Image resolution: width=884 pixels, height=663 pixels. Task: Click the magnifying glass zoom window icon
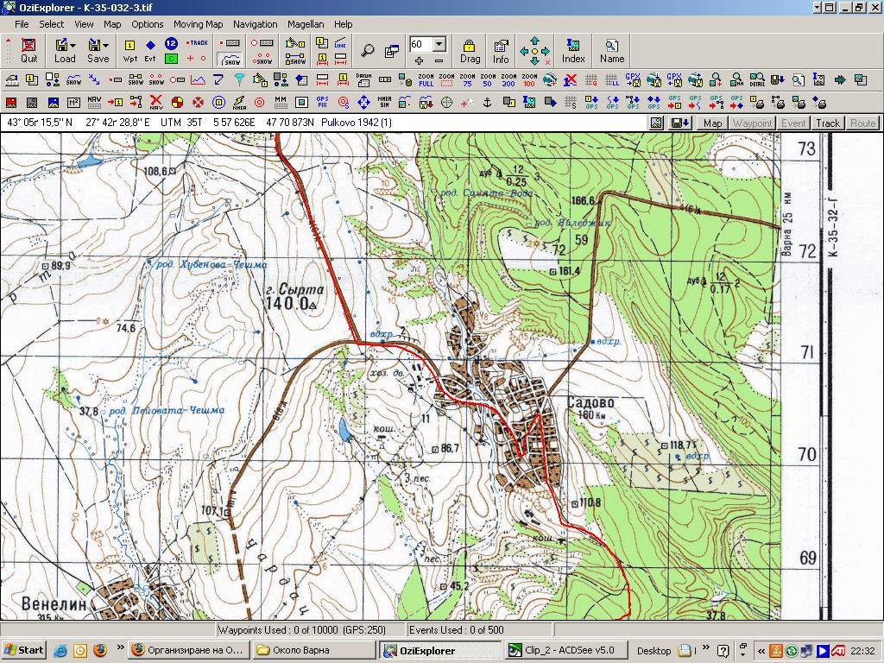(x=368, y=50)
